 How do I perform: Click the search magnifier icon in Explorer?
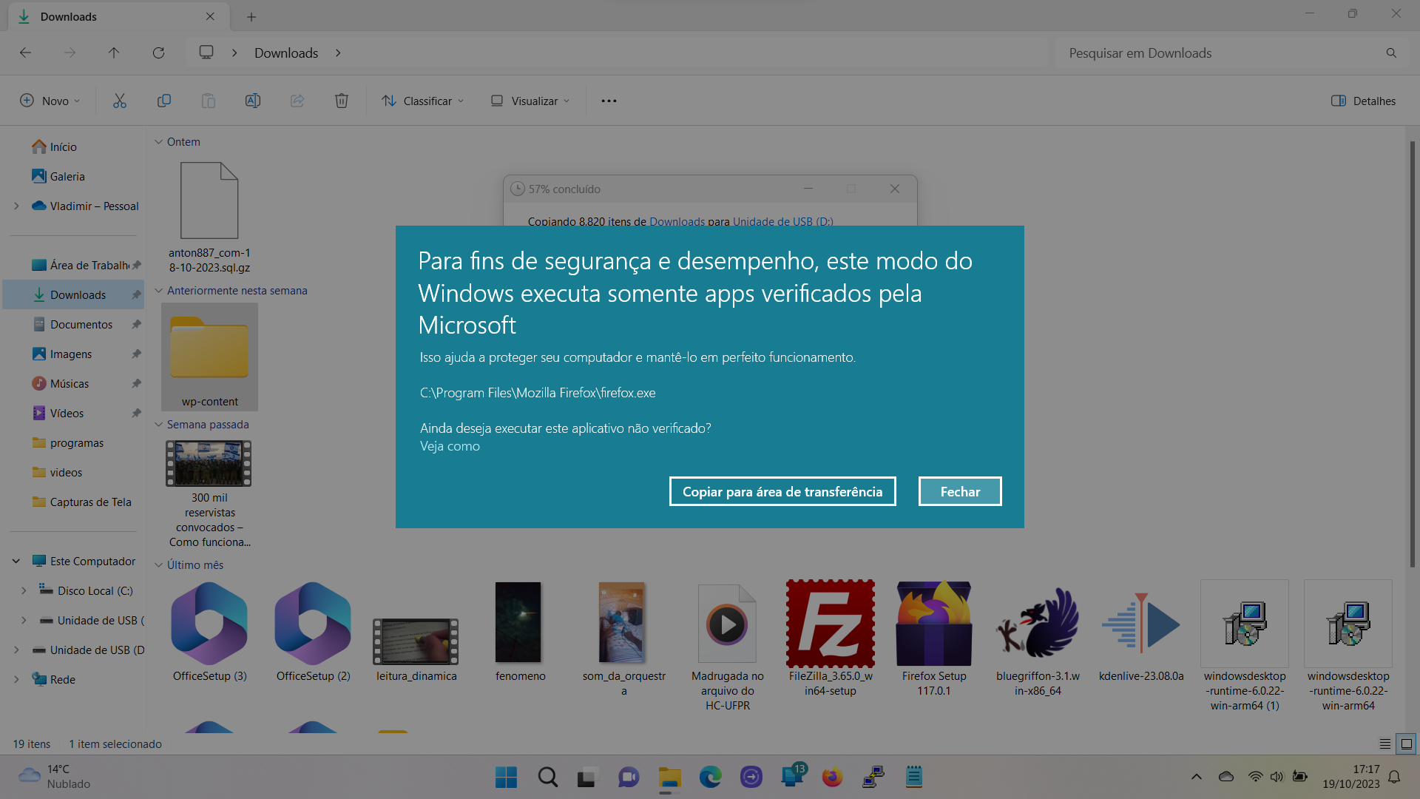1391,53
